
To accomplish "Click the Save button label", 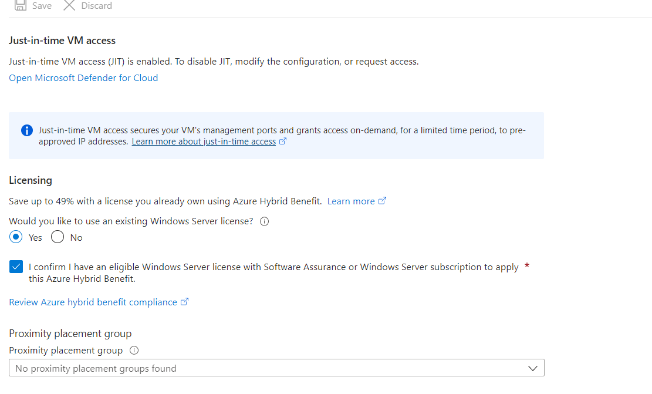I will [x=42, y=6].
